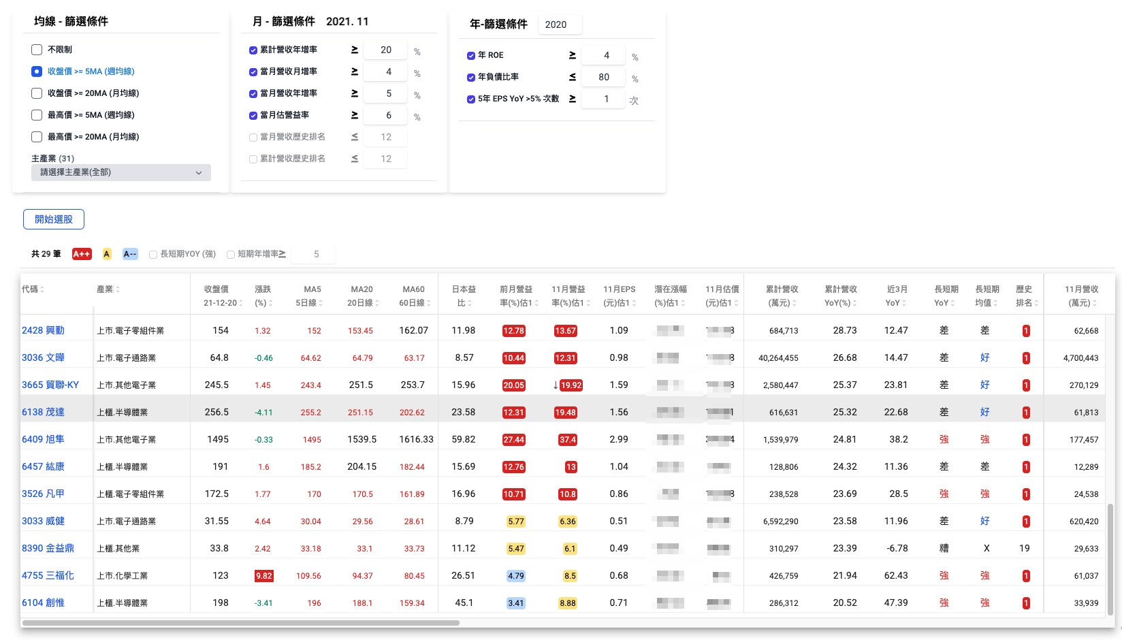This screenshot has height=640, width=1122.
Task: Click 40,264,455 revenue cell in 文曄 row
Action: tap(778, 358)
